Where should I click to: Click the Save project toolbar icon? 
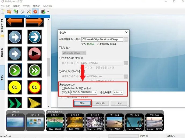(x=16, y=12)
